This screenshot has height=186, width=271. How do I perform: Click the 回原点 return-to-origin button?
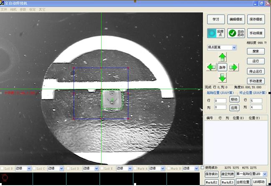[x=216, y=33]
